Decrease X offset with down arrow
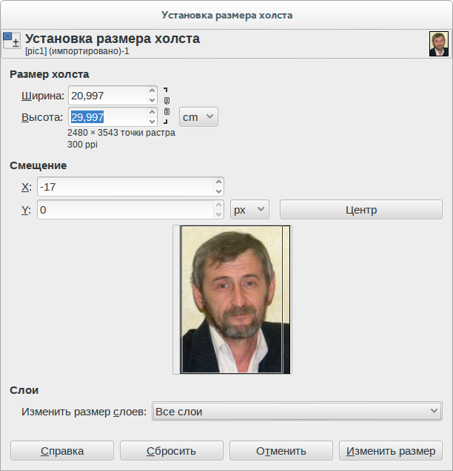This screenshot has height=471, width=453. tap(218, 191)
